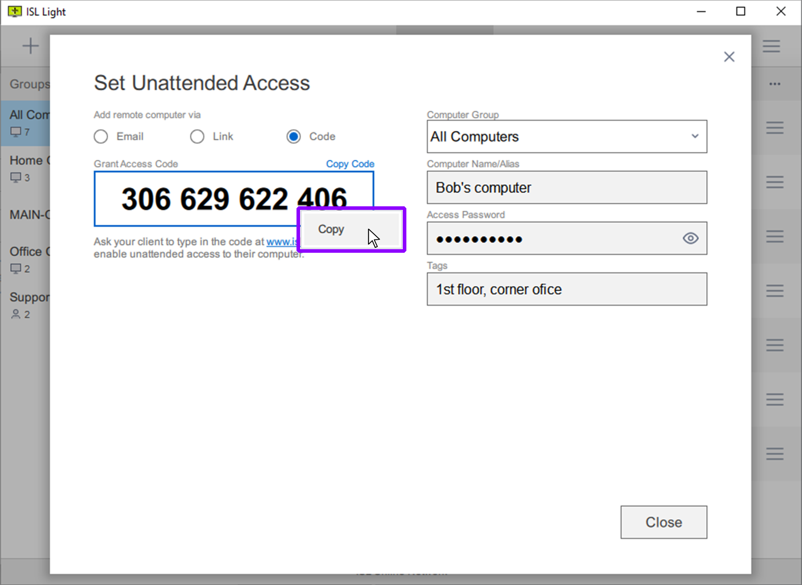Show password with the eye icon
Screen dimensions: 802x585
point(690,238)
